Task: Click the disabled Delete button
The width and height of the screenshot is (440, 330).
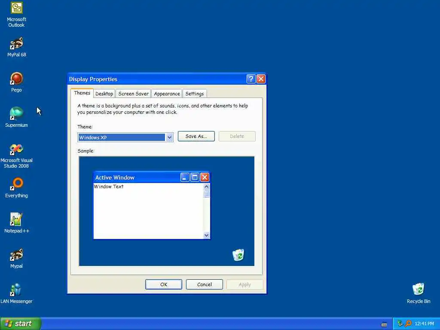Action: (237, 136)
